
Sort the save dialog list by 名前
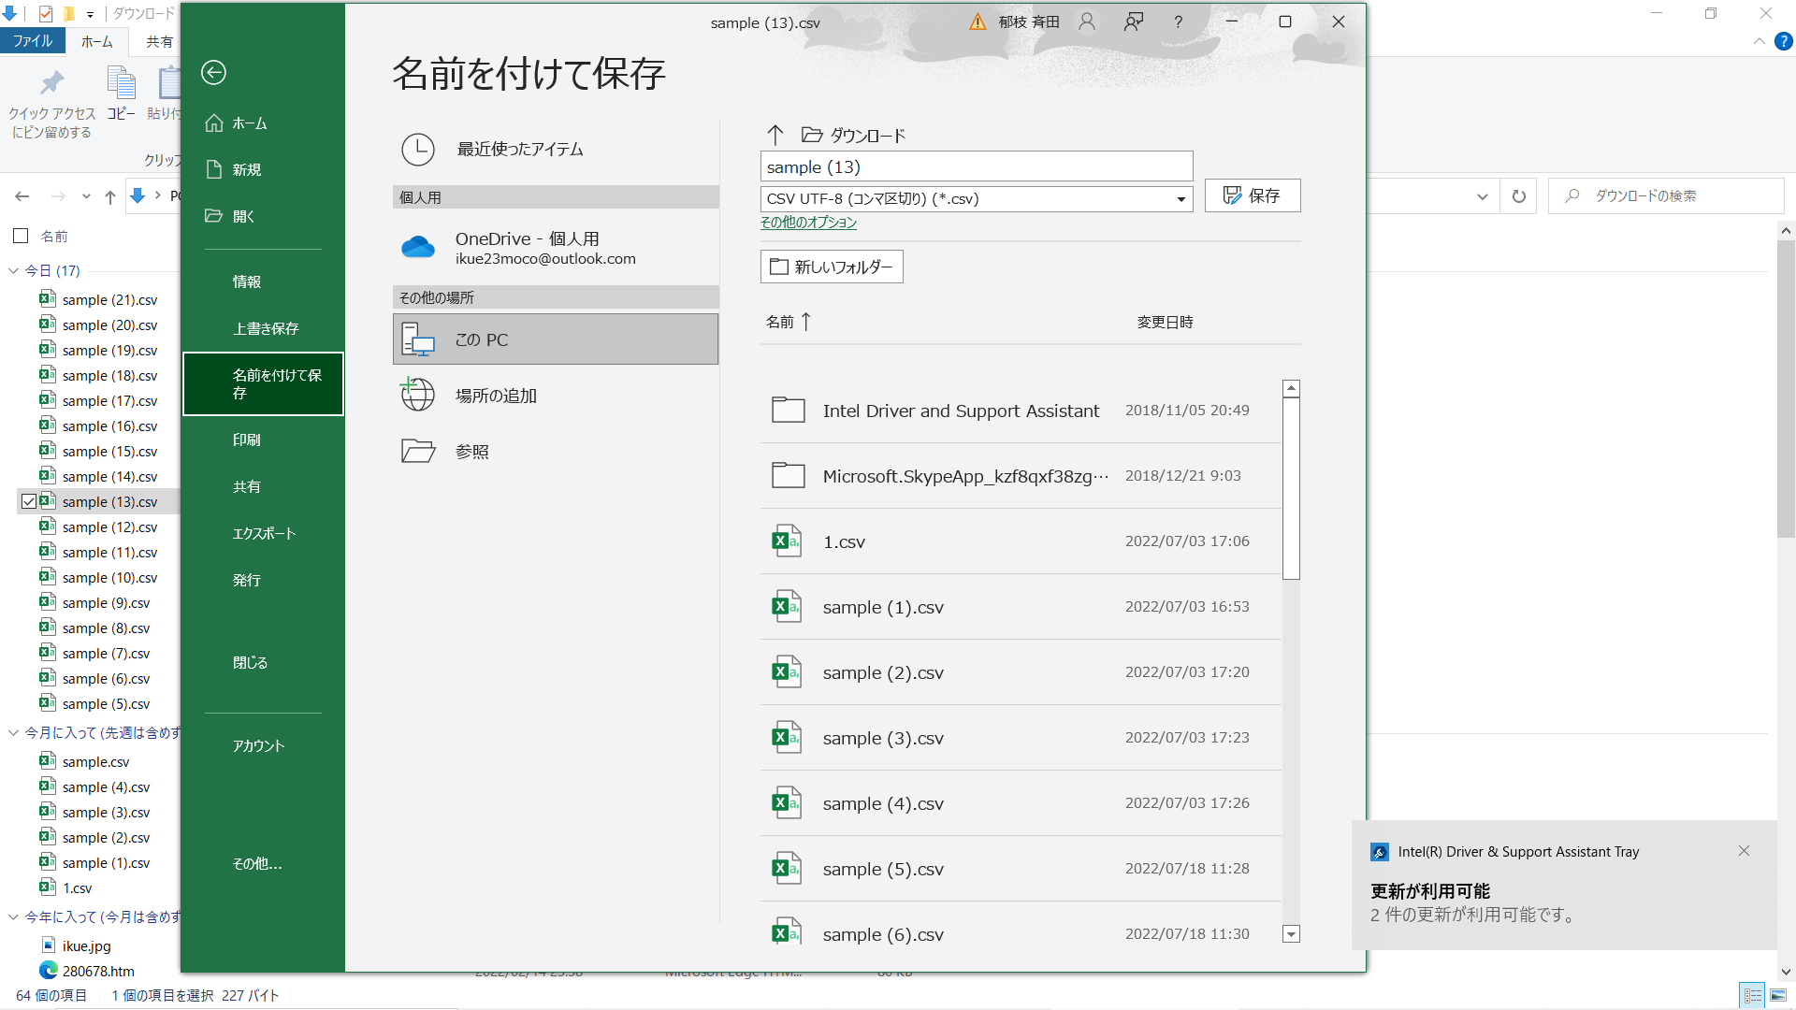coord(779,322)
